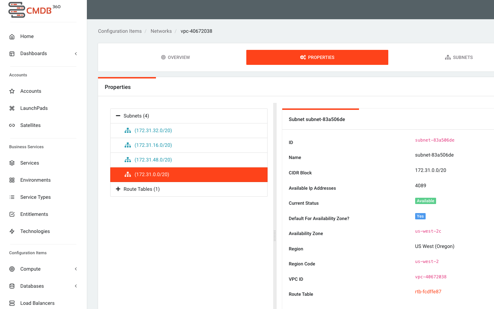494x309 pixels.
Task: Click the Databases cylinder icon
Action: pyautogui.click(x=12, y=286)
